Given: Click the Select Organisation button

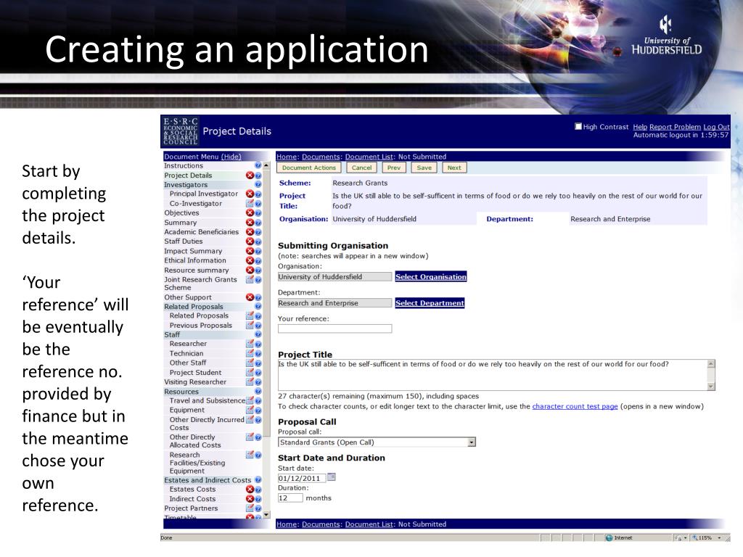Looking at the screenshot, I should (x=431, y=276).
